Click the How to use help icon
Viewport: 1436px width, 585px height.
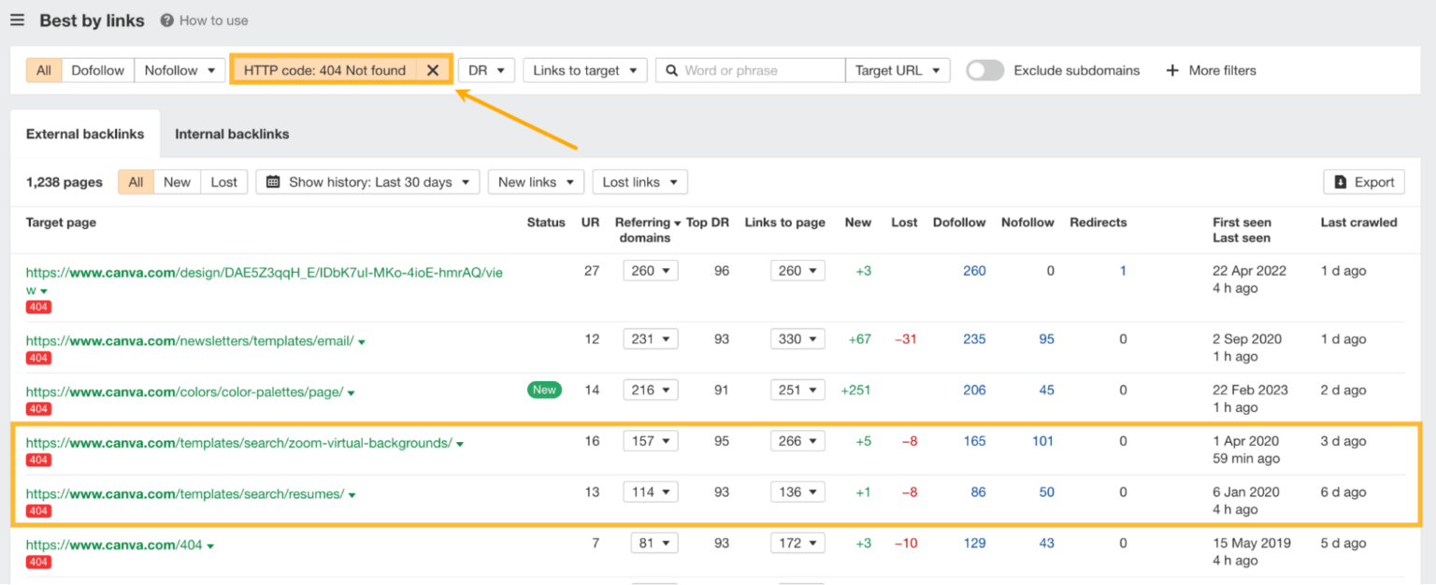click(165, 20)
